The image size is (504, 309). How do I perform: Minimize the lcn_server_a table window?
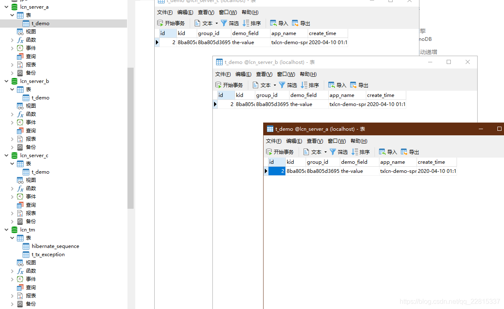click(480, 129)
